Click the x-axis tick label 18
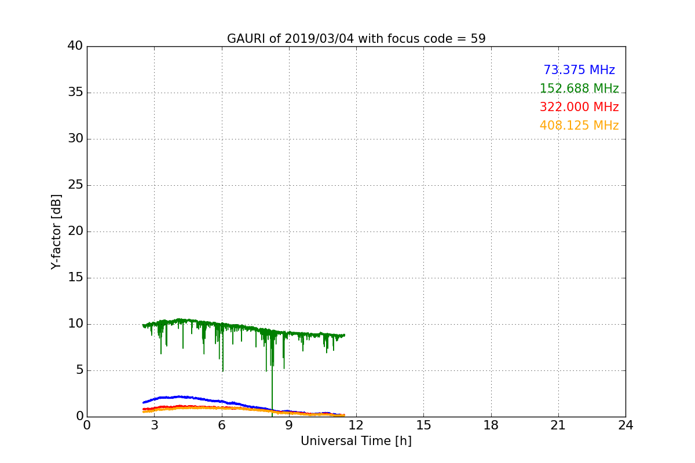The height and width of the screenshot is (463, 695). click(x=491, y=425)
